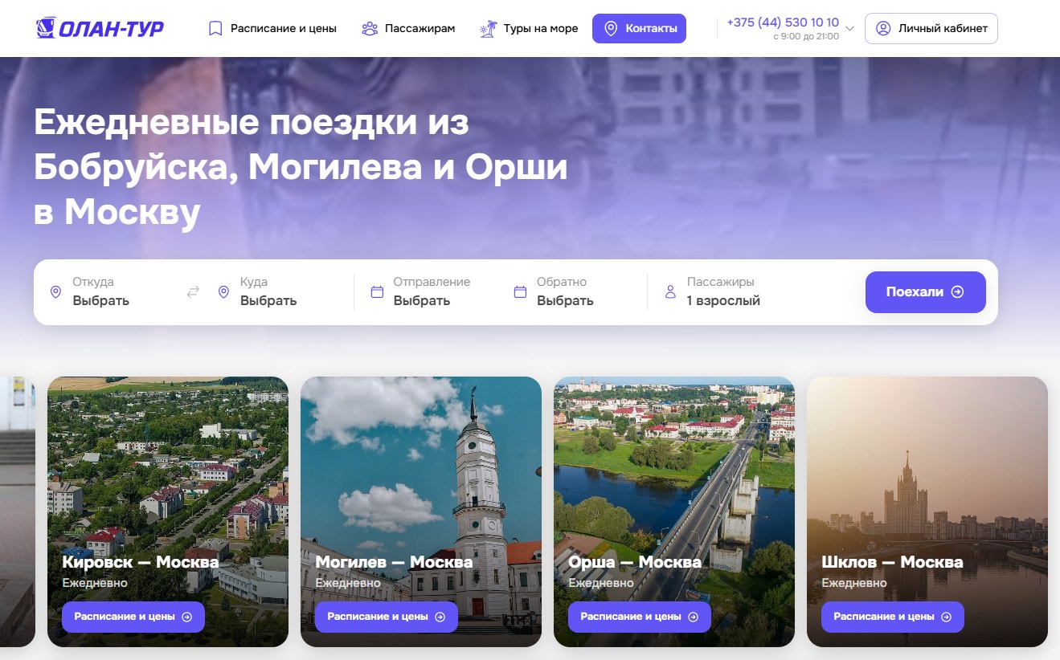
Task: Click the arrow icon on Шклов card button
Action: point(947,617)
